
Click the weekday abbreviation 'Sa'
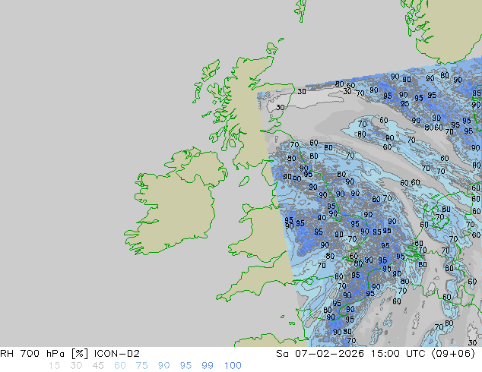(x=282, y=354)
